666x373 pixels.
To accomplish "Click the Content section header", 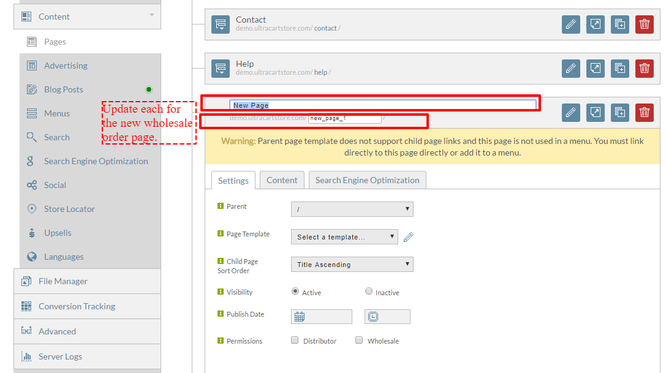I will (x=87, y=17).
